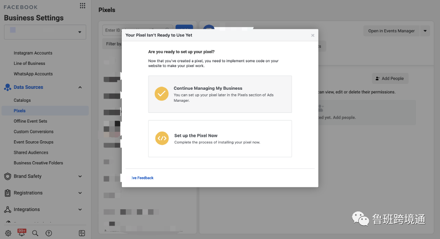Open Catalogs under Data Sources
440x239 pixels.
(x=22, y=100)
